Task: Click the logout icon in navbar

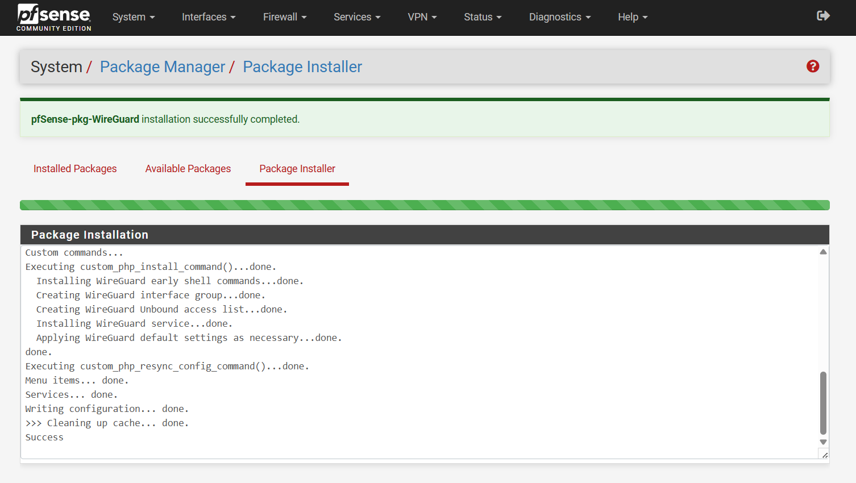Action: coord(823,16)
